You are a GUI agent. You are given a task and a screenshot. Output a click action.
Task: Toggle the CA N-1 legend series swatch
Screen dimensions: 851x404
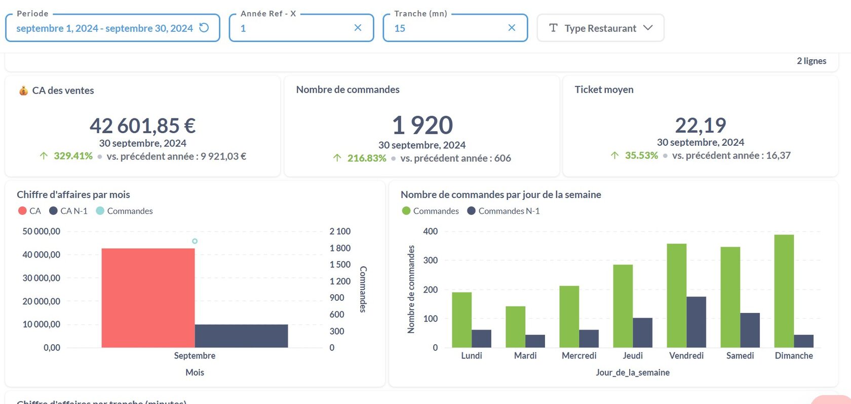(53, 211)
